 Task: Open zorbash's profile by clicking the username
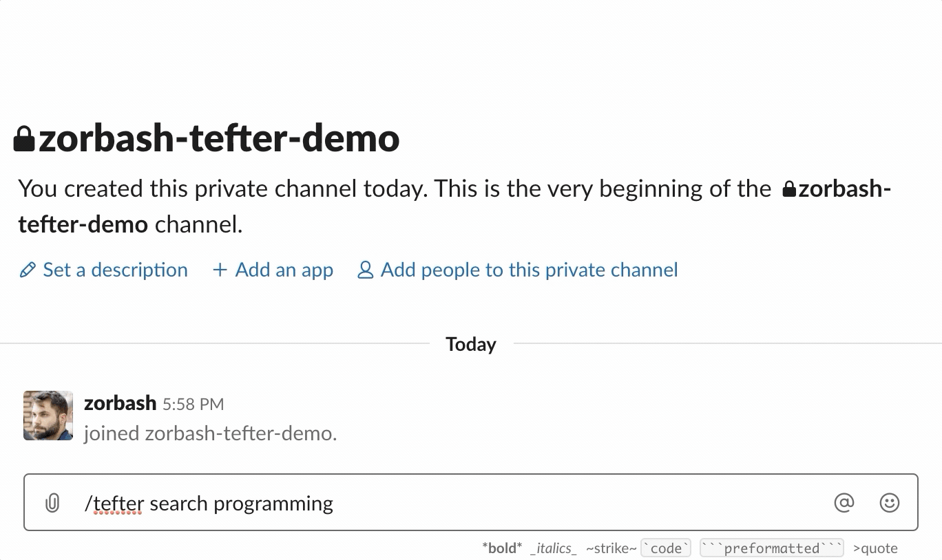[120, 403]
